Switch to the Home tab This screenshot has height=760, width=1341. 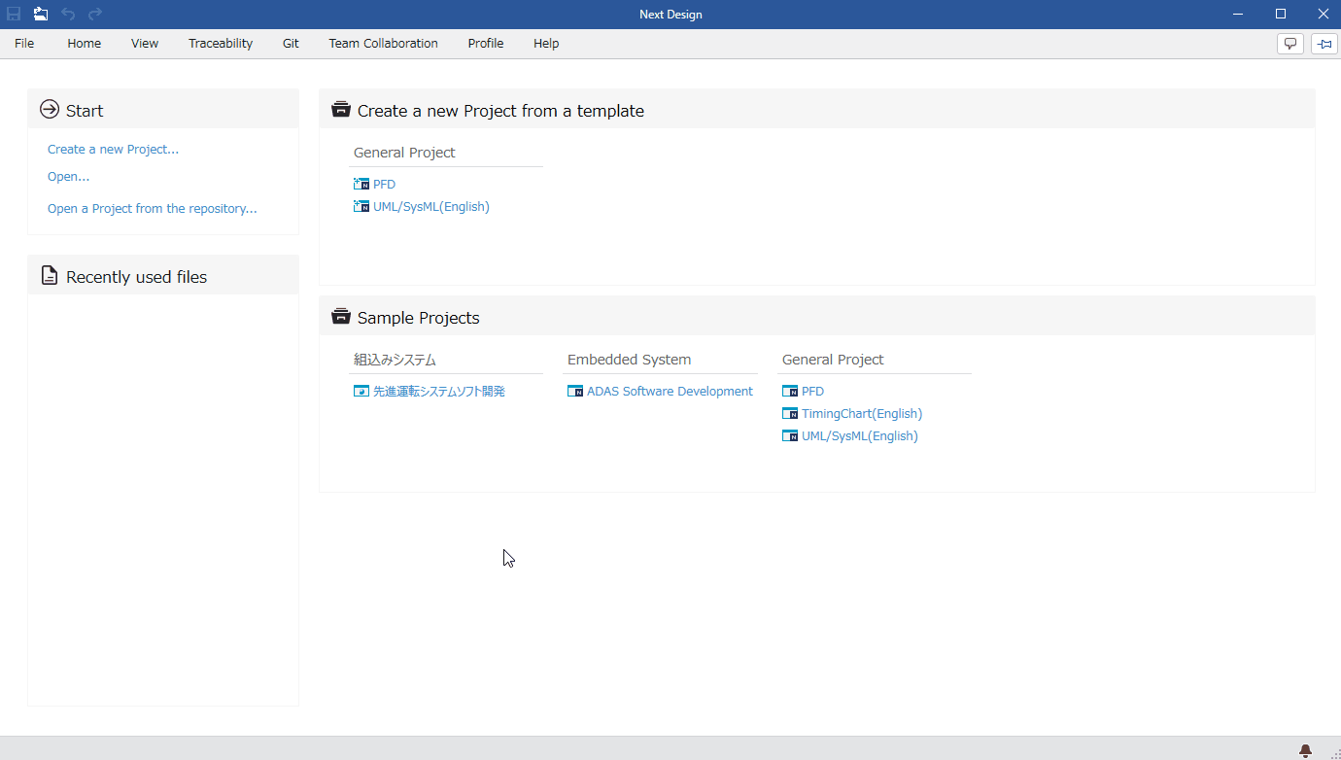(x=85, y=44)
